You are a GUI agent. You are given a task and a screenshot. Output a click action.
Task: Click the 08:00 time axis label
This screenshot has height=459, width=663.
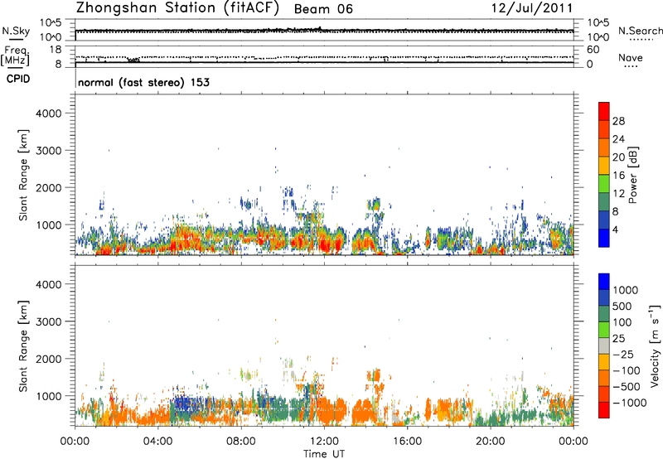tap(241, 442)
